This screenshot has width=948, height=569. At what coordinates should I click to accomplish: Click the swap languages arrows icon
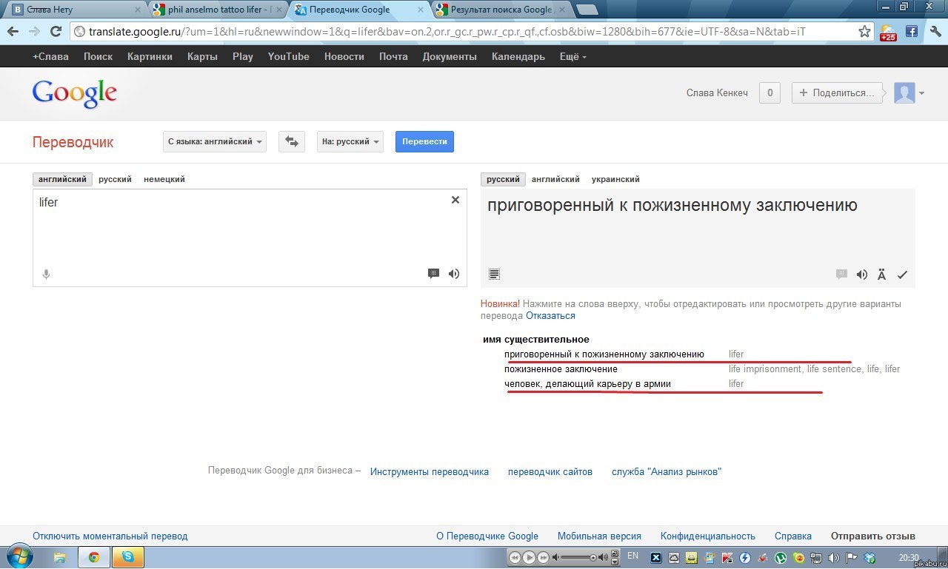[x=292, y=141]
